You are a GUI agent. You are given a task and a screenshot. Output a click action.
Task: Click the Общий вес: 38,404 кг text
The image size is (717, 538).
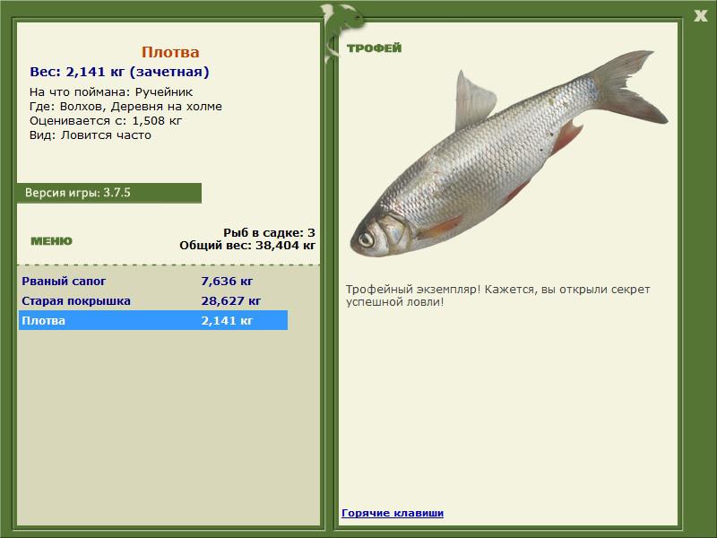tap(247, 245)
